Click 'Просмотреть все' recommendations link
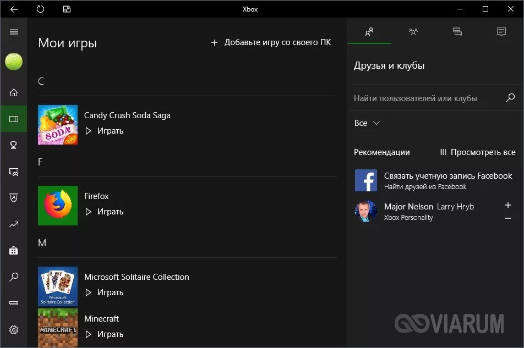The width and height of the screenshot is (524, 348). pos(478,152)
